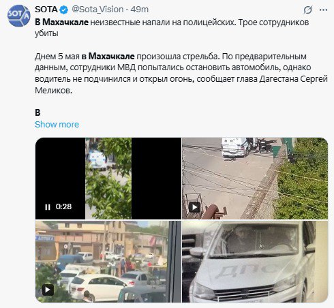Open the top-left tree and van video thumbnail
The width and height of the screenshot is (334, 308).
108,179
